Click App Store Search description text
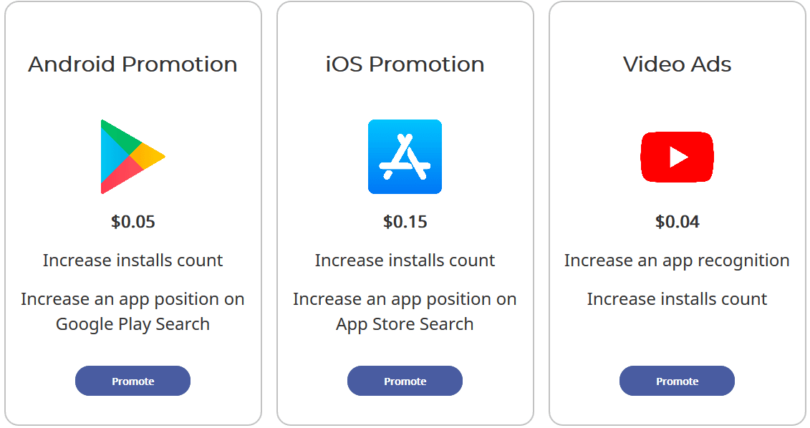The height and width of the screenshot is (428, 810). [405, 324]
